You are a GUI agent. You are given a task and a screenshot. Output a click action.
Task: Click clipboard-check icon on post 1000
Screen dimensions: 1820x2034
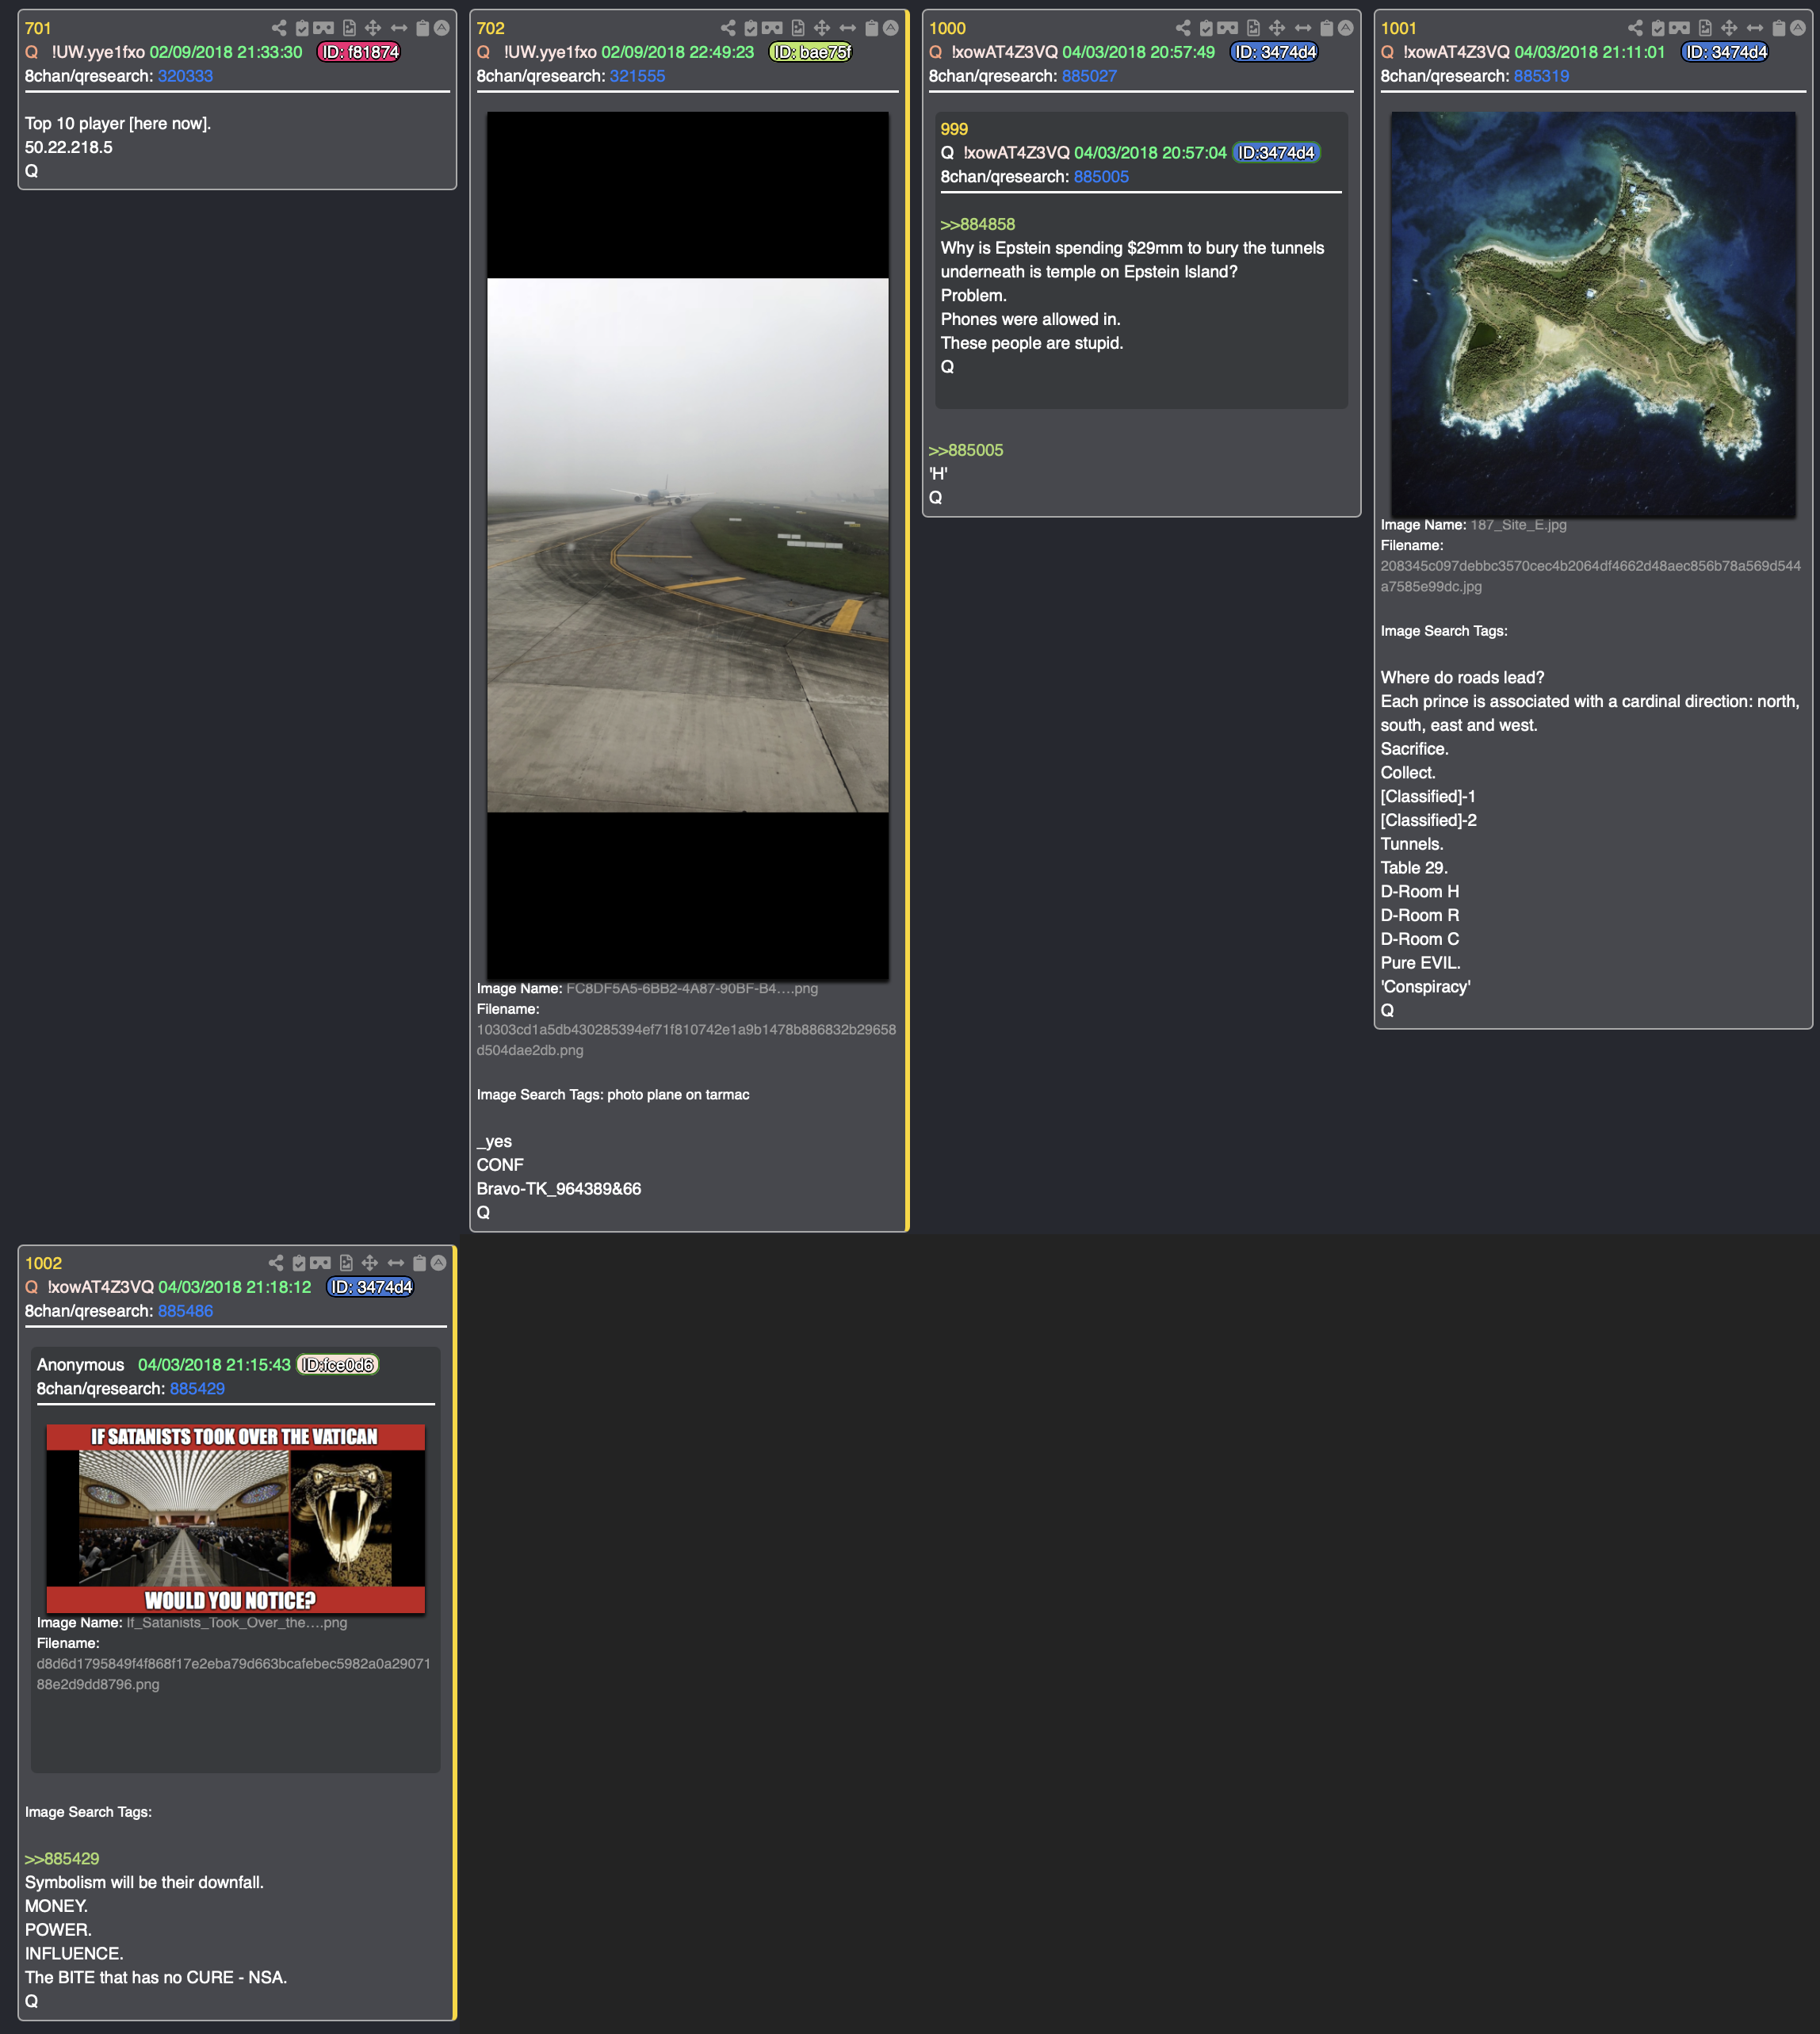tap(1206, 28)
